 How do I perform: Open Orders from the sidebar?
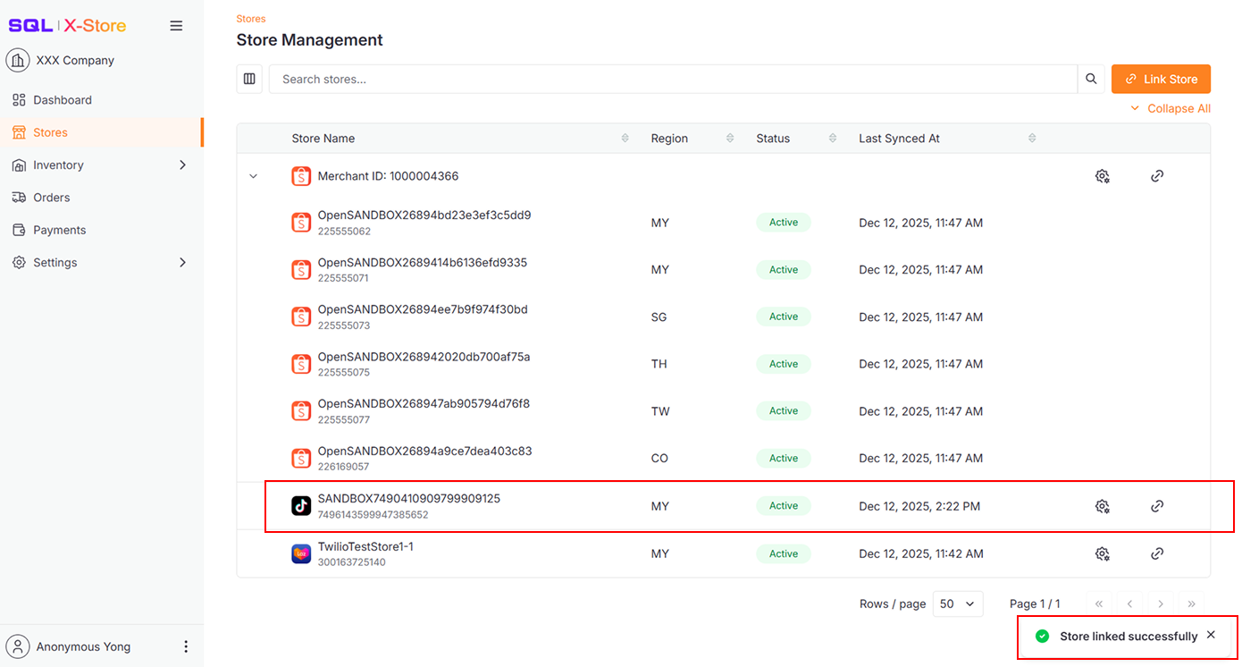[51, 198]
